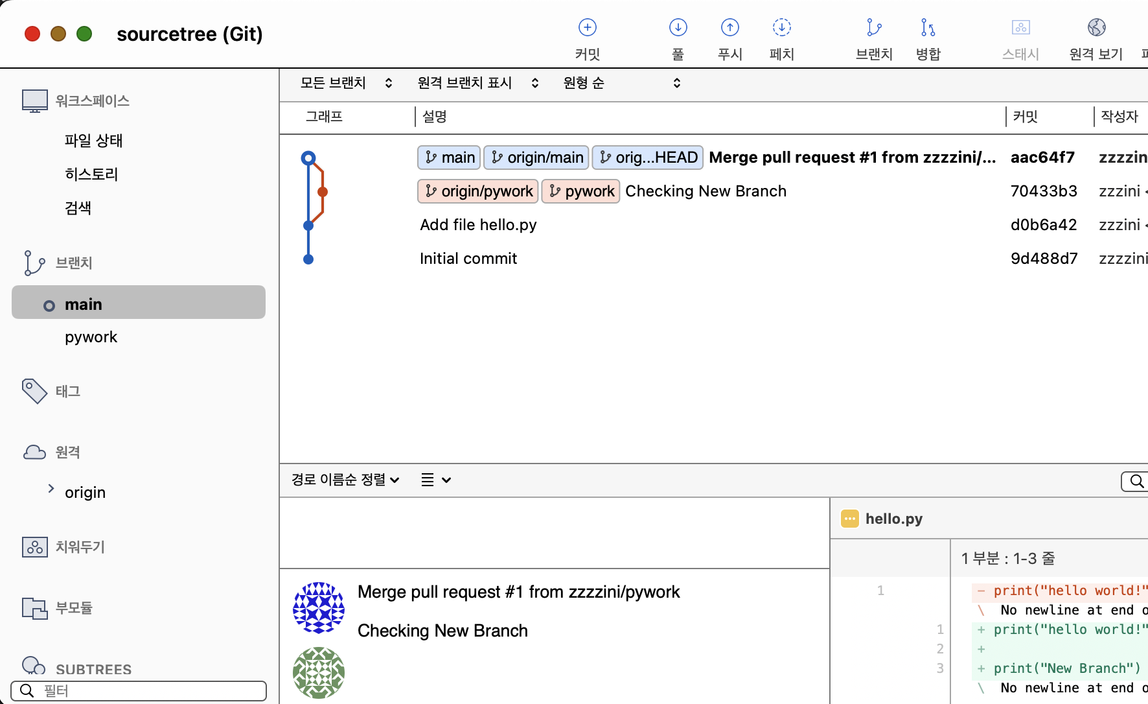Click the Stashes (치워두기) sidebar icon
This screenshot has height=704, width=1148.
(x=35, y=546)
